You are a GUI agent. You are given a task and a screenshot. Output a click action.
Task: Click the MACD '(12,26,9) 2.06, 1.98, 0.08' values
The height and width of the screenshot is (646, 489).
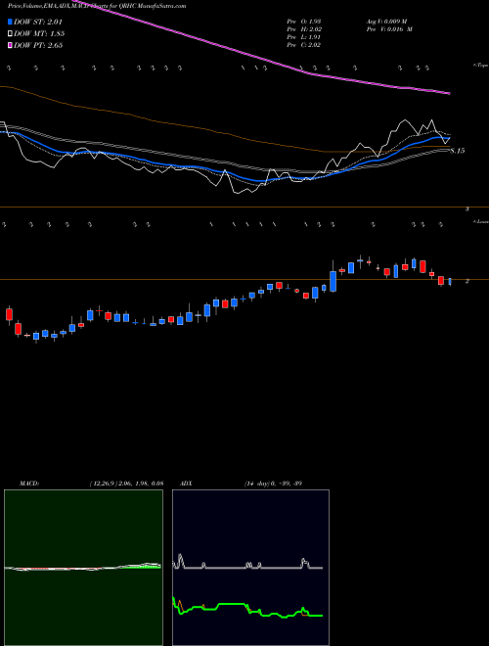click(126, 484)
